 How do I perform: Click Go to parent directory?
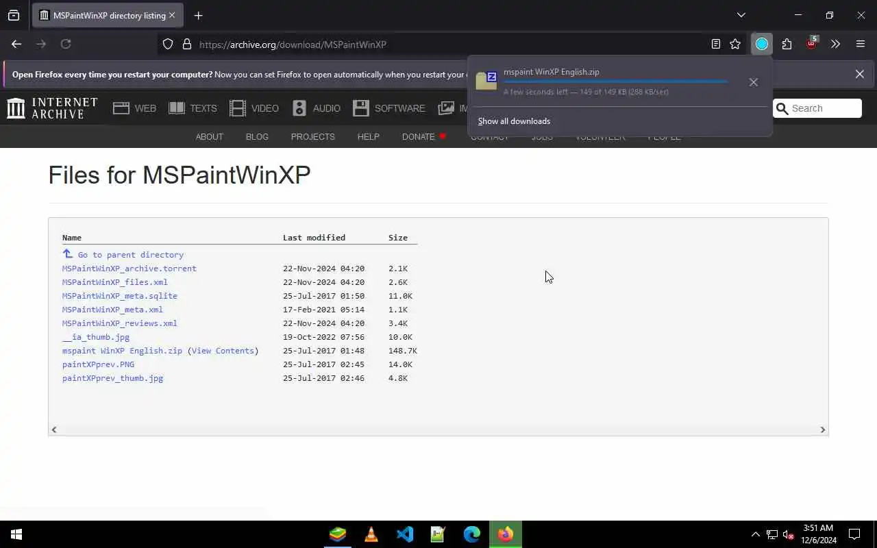(130, 255)
